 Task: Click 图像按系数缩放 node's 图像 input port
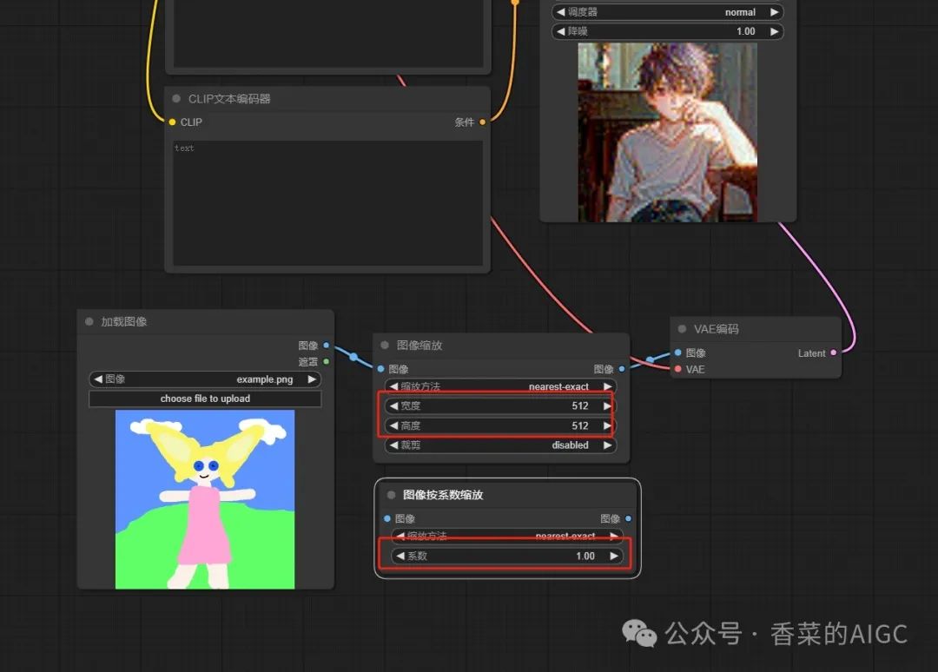click(x=387, y=518)
